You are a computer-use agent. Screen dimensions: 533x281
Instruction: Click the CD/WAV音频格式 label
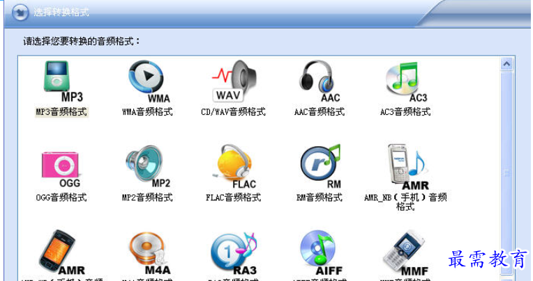pyautogui.click(x=233, y=112)
